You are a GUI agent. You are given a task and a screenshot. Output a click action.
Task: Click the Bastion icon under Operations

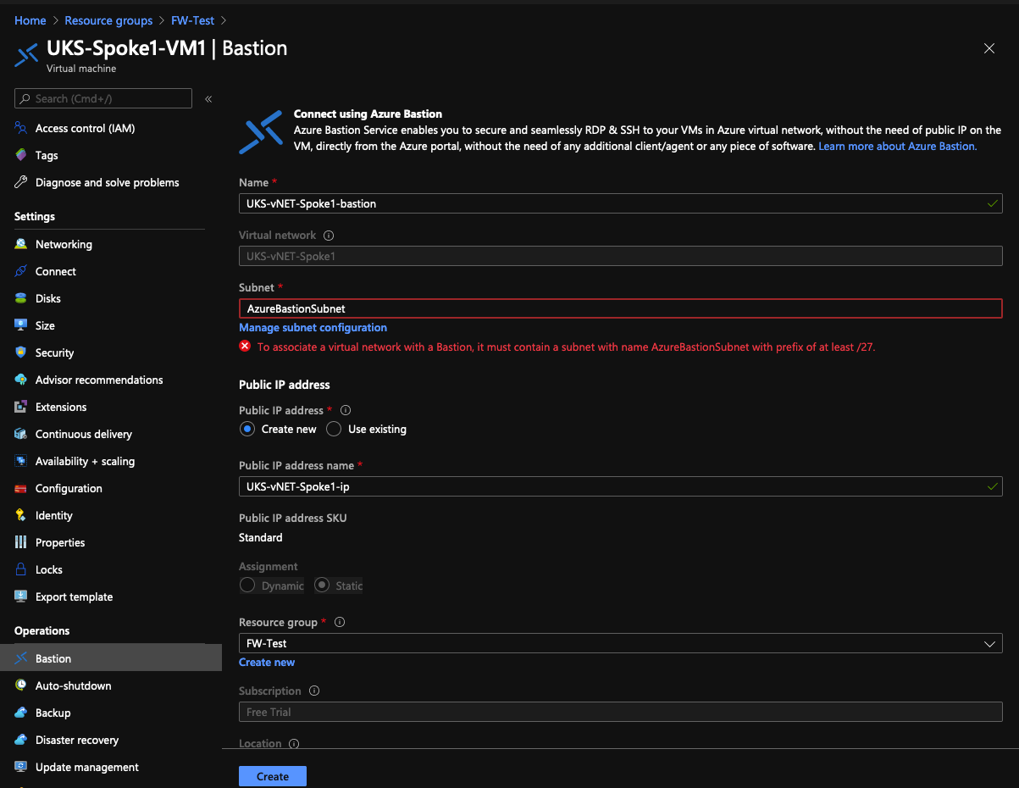[x=21, y=658]
